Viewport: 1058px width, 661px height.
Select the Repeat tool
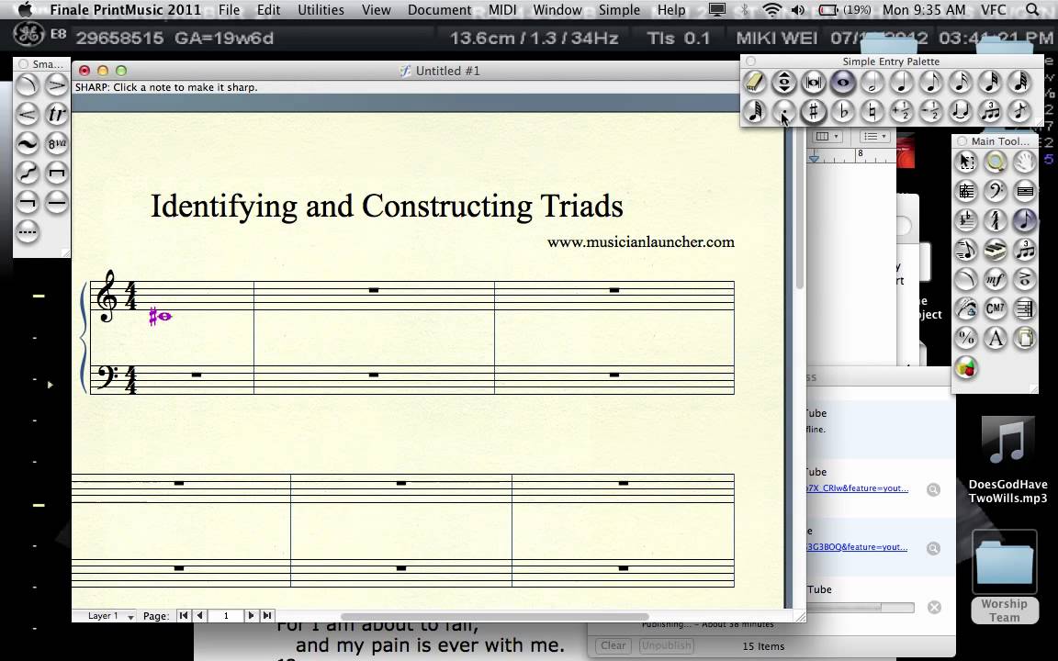1024,308
